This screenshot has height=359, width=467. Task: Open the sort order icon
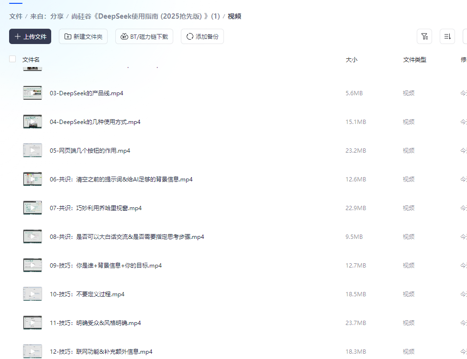click(447, 36)
